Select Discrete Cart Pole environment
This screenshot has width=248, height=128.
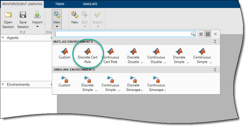[87, 56]
